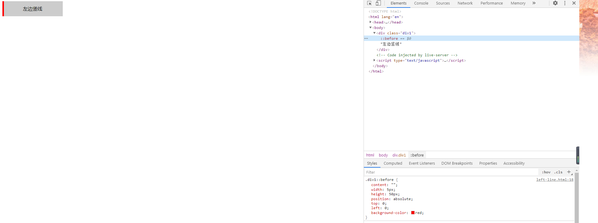The width and height of the screenshot is (598, 223).
Task: Open the left-line.html:18 source link
Action: tap(555, 180)
